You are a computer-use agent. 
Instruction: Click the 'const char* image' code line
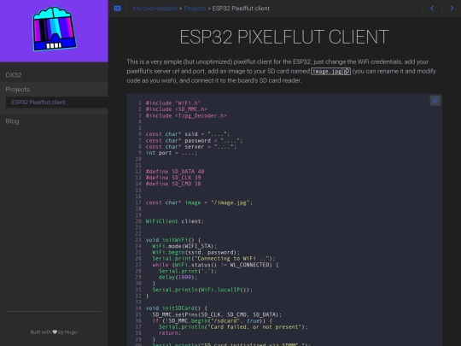[x=199, y=202]
